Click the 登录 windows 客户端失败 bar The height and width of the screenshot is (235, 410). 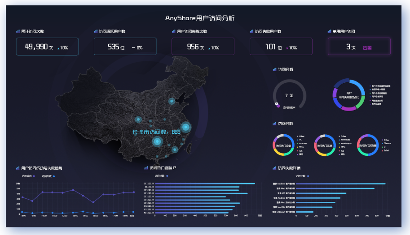341,184
